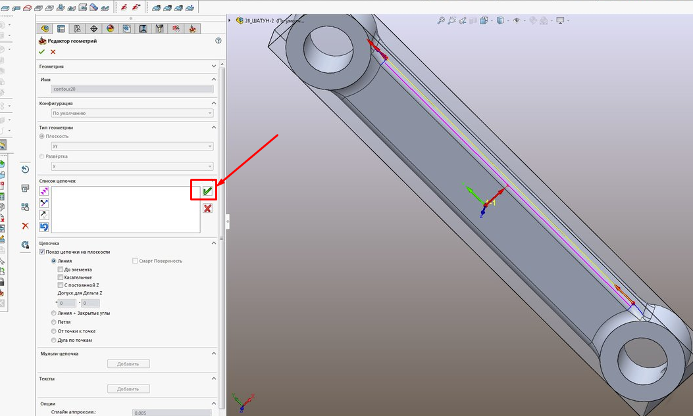Cancel Geometry Editor with top red X
The width and height of the screenshot is (693, 416).
pyautogui.click(x=53, y=52)
